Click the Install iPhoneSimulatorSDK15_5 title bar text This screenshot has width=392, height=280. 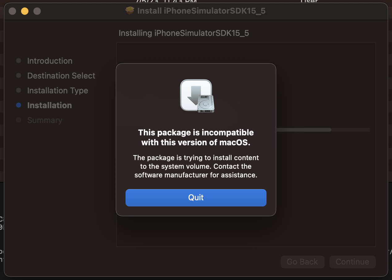click(x=201, y=11)
